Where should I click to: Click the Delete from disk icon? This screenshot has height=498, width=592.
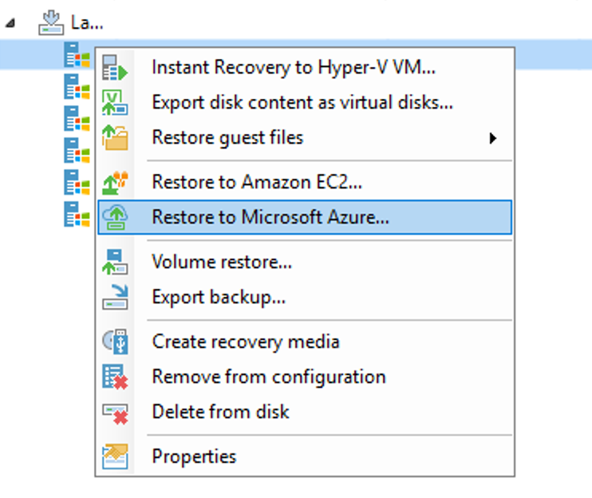pos(116,412)
